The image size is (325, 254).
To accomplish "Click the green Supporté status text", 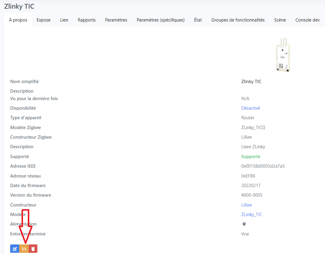I will [x=251, y=156].
